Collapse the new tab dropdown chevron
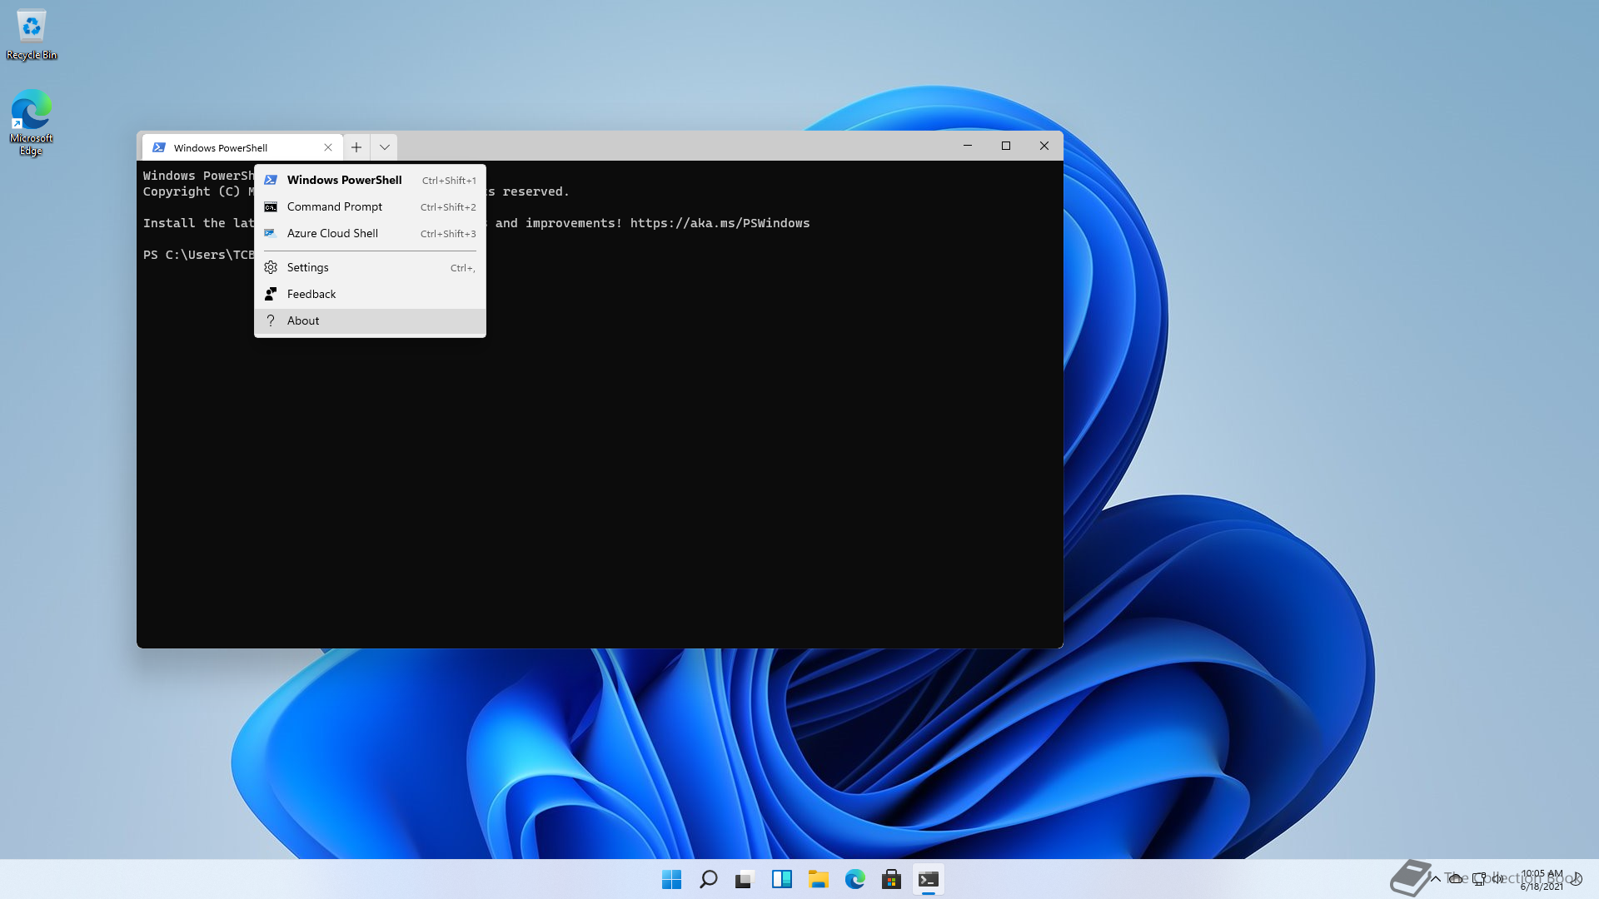The image size is (1599, 899). click(x=384, y=147)
